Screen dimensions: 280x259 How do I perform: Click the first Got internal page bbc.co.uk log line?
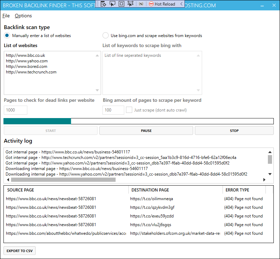(x=68, y=152)
